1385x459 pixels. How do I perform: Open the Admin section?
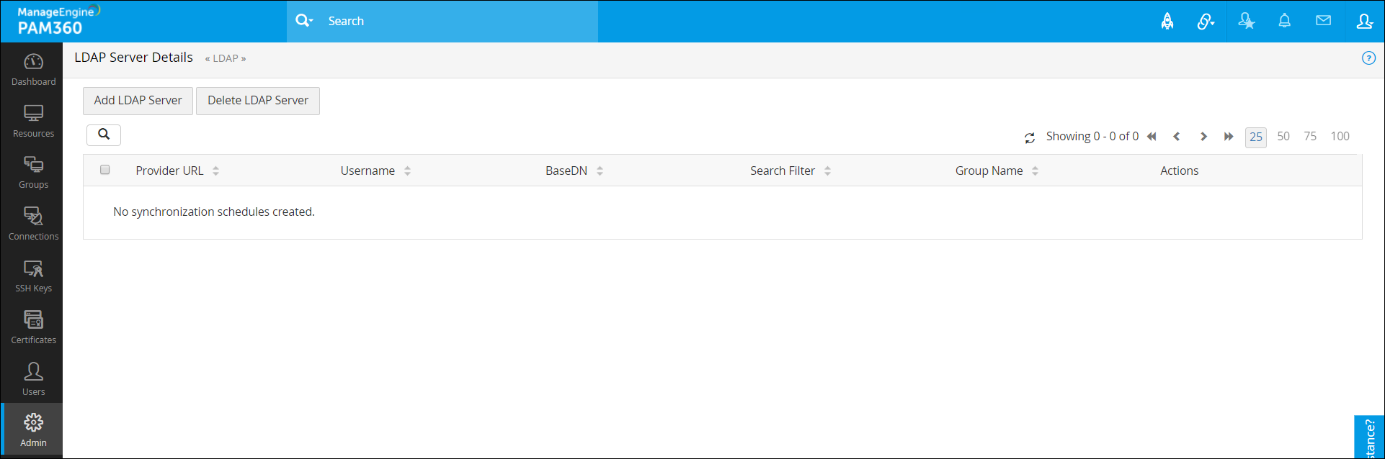pyautogui.click(x=33, y=430)
